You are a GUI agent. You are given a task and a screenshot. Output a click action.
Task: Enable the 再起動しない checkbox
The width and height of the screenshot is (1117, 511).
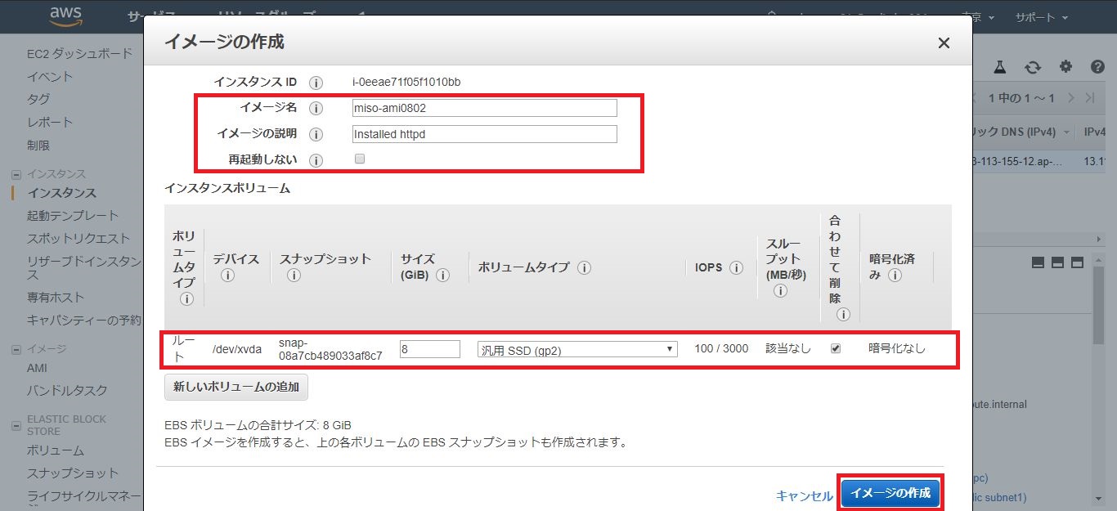point(360,159)
